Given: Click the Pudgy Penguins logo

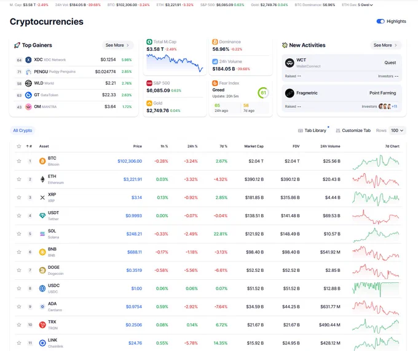Looking at the screenshot, I should [28, 72].
